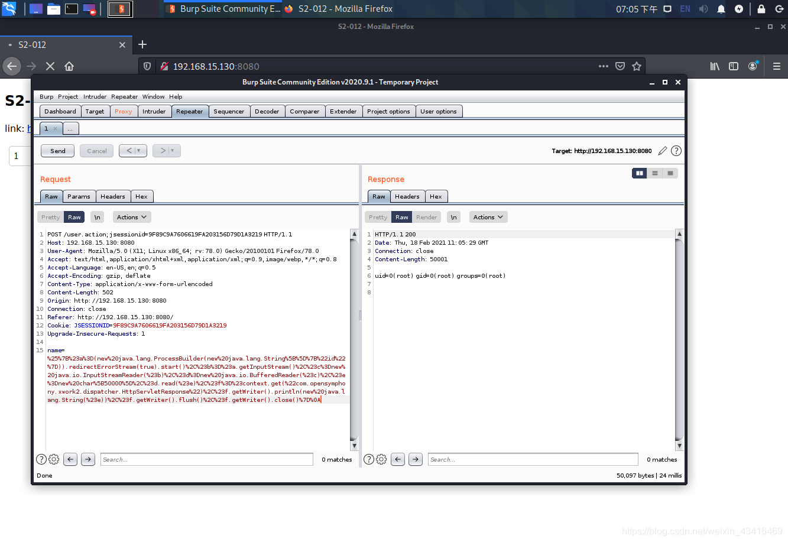Toggle Raw view in Response pane
Image resolution: width=788 pixels, height=542 pixels.
[x=402, y=217]
